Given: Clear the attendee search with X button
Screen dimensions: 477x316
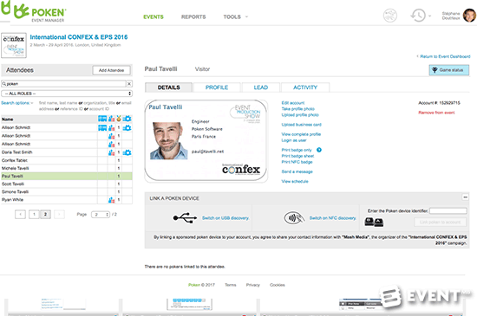Looking at the screenshot, I should [129, 84].
